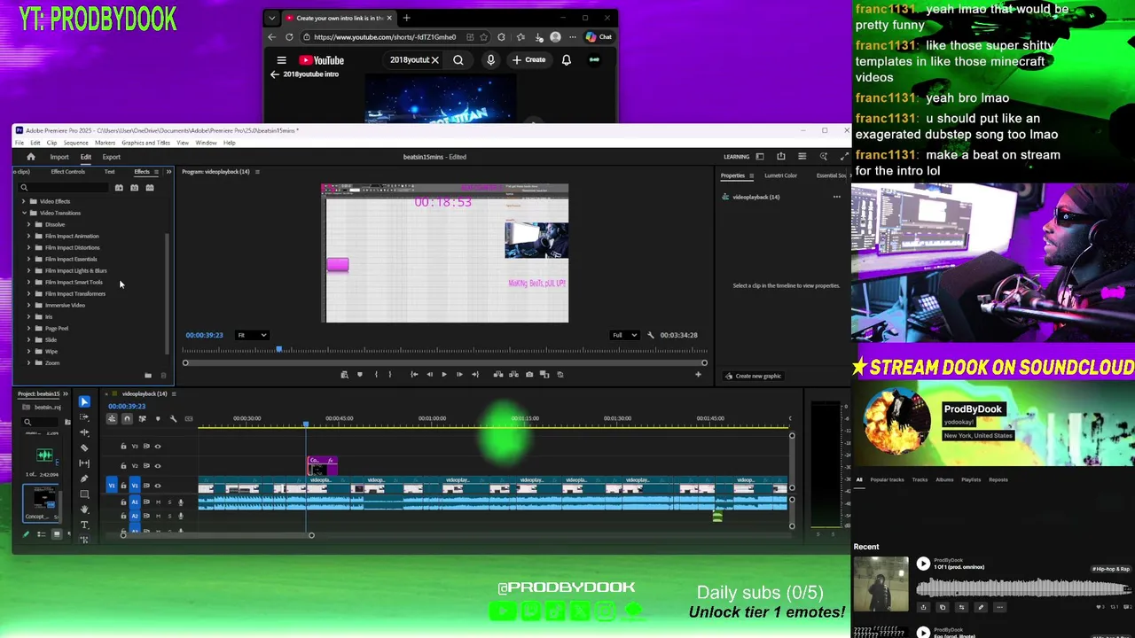Show overflow panels in Effects panel group
The height and width of the screenshot is (638, 1135).
(168, 171)
